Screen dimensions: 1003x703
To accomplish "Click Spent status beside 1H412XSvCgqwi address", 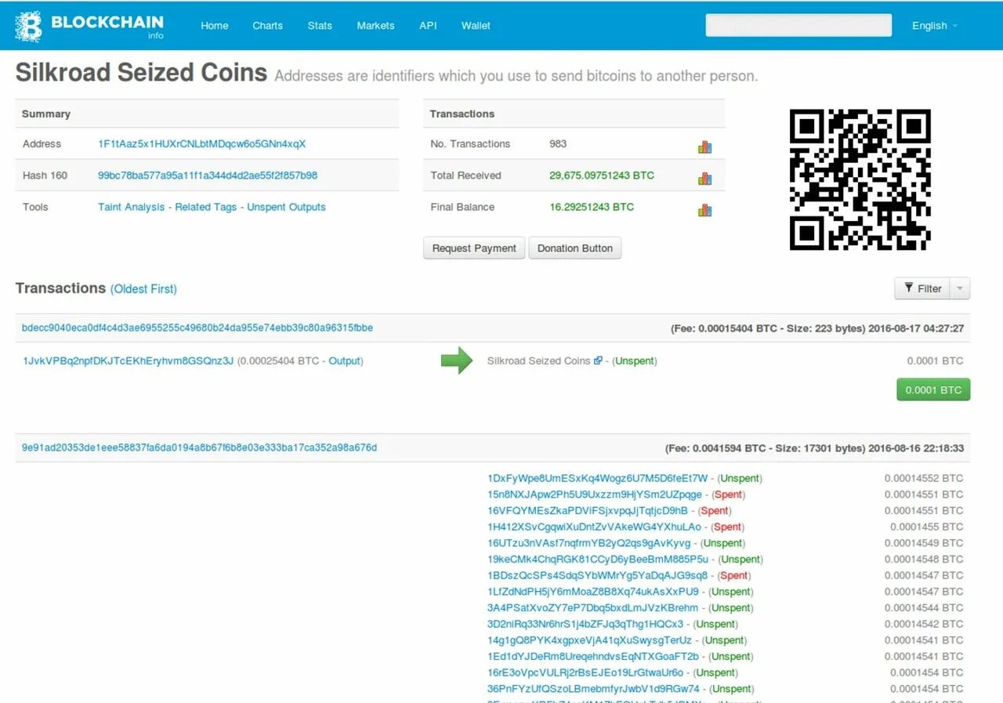I will [x=728, y=527].
